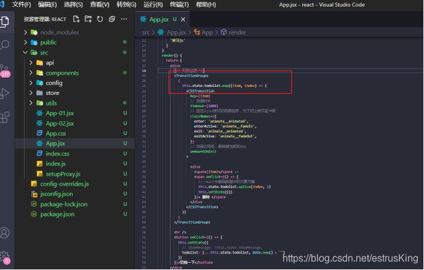Collapse all folders in explorer
The height and width of the screenshot is (270, 424).
111,19
